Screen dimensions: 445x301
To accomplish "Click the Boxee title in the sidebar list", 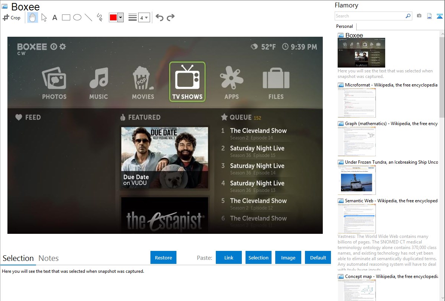I will click(354, 35).
